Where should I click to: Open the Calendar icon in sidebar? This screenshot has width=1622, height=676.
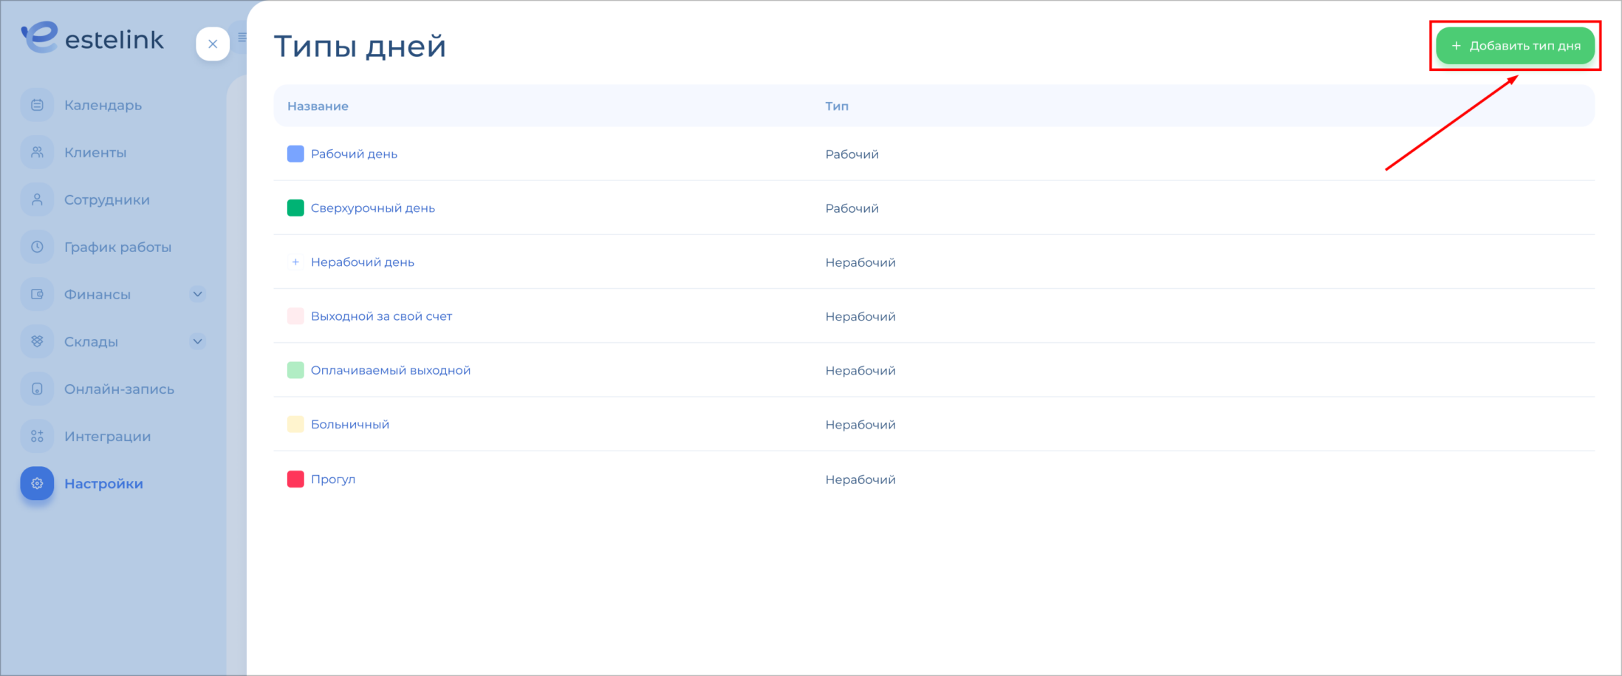click(37, 105)
